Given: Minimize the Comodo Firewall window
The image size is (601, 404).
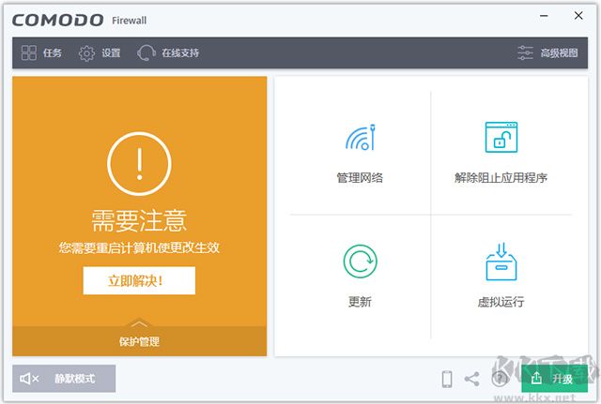Looking at the screenshot, I should click(x=544, y=16).
